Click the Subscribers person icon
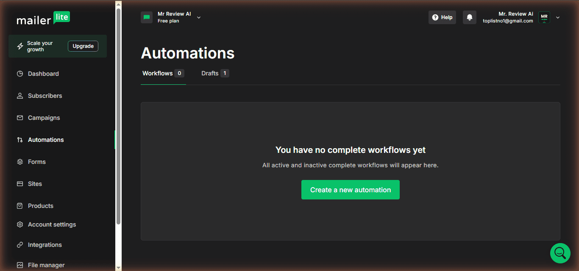This screenshot has height=271, width=579. tap(20, 96)
